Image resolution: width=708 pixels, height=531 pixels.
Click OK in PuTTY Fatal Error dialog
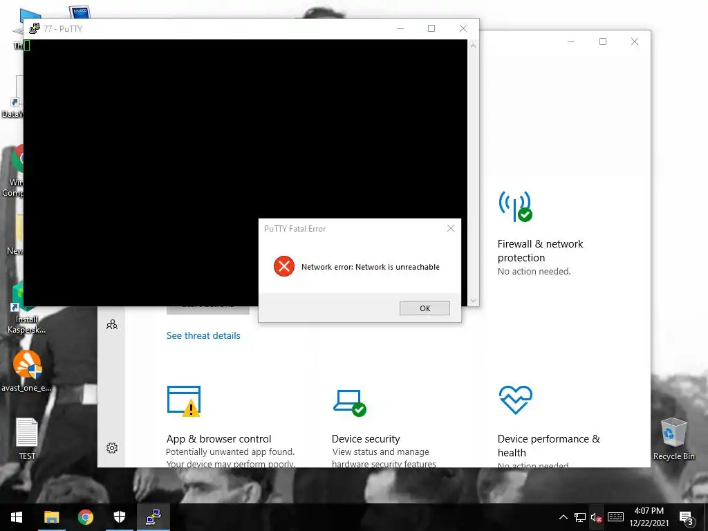[x=425, y=308]
